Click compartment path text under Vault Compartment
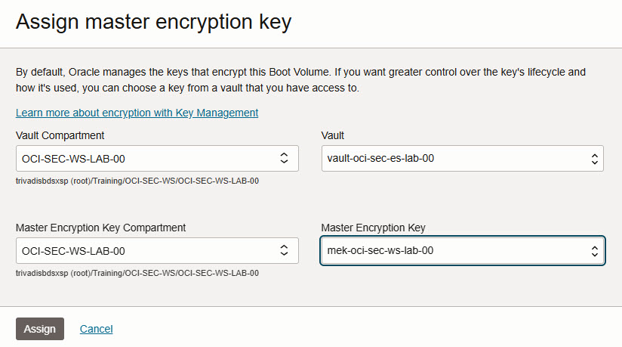The image size is (622, 347). [x=137, y=181]
